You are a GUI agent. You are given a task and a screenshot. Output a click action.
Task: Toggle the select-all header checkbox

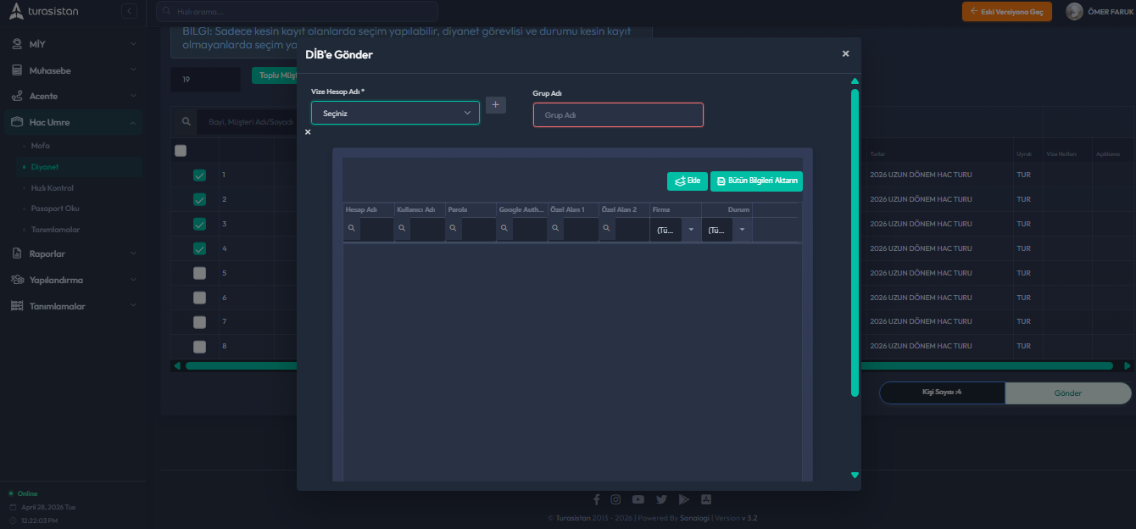[181, 151]
